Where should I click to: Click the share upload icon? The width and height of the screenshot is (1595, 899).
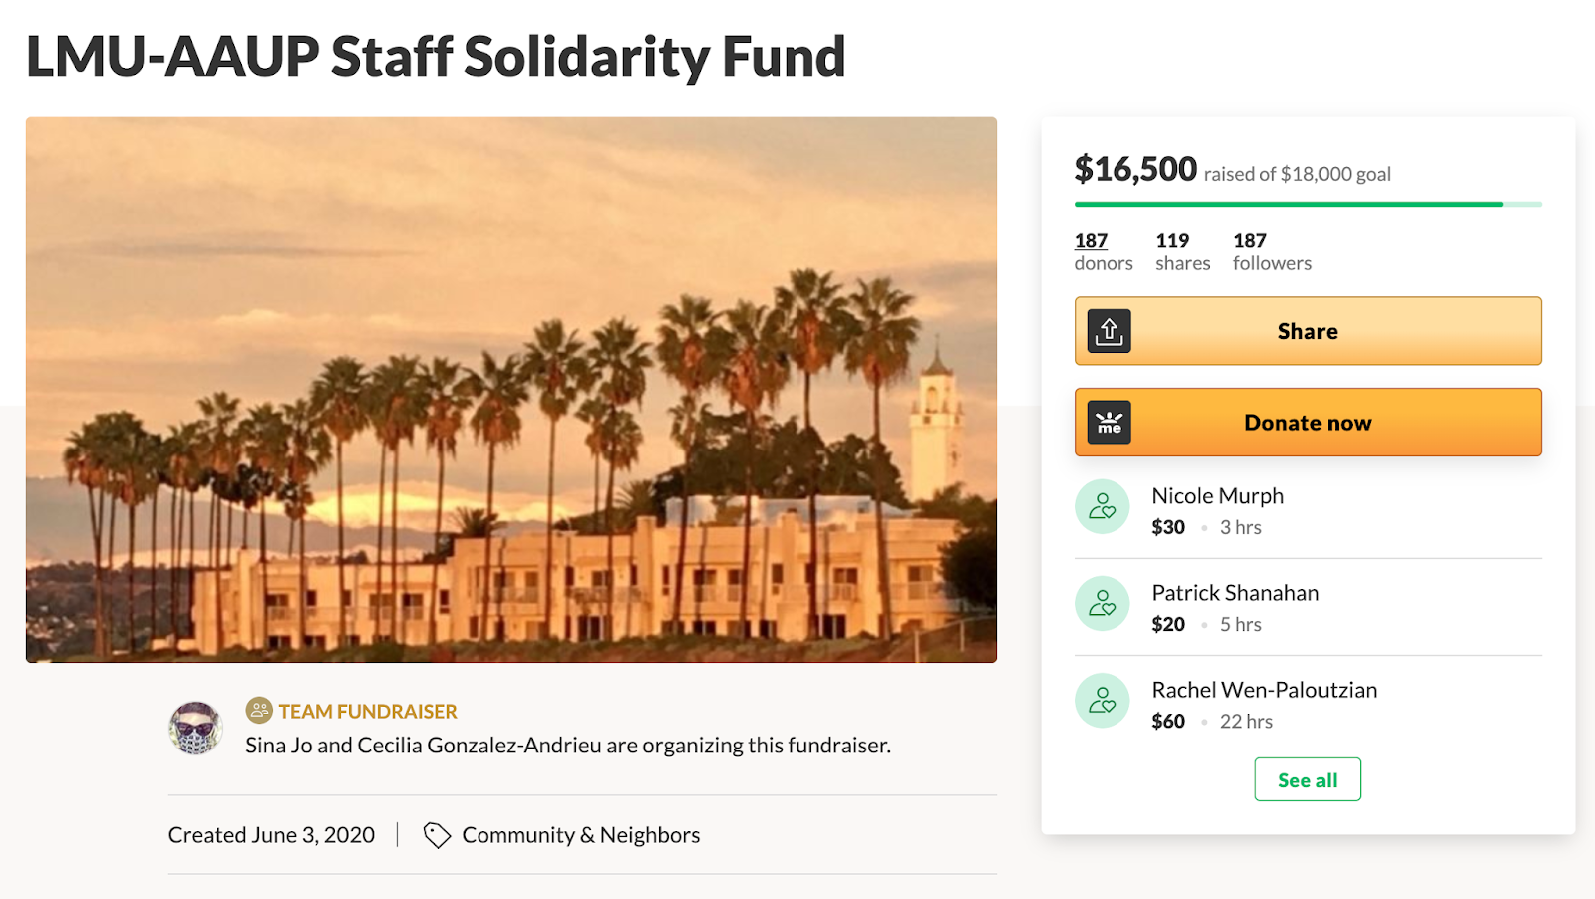[x=1109, y=331]
